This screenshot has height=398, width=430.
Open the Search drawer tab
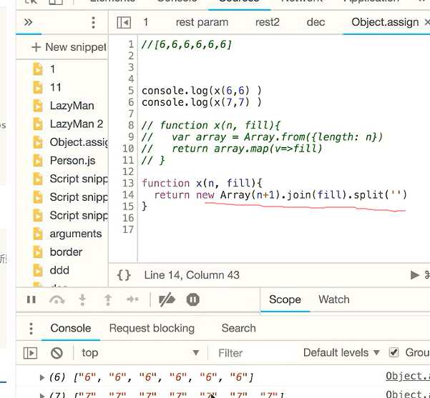click(238, 328)
